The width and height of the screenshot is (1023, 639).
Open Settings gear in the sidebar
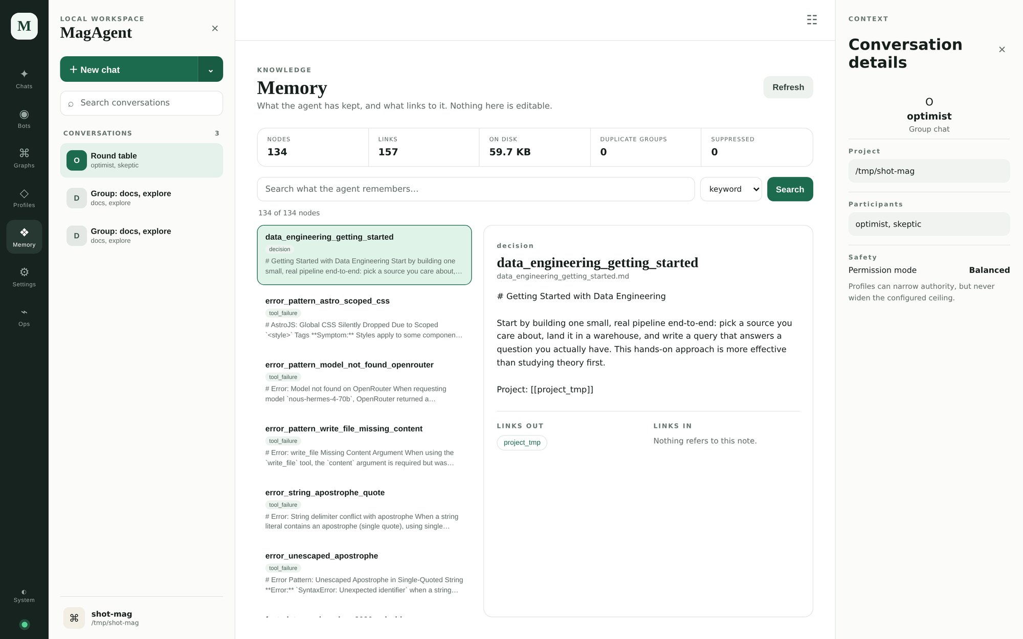pyautogui.click(x=24, y=277)
